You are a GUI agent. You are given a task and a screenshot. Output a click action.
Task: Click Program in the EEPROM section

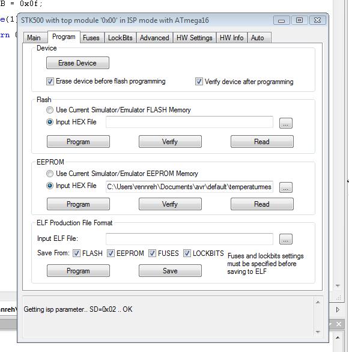point(78,204)
